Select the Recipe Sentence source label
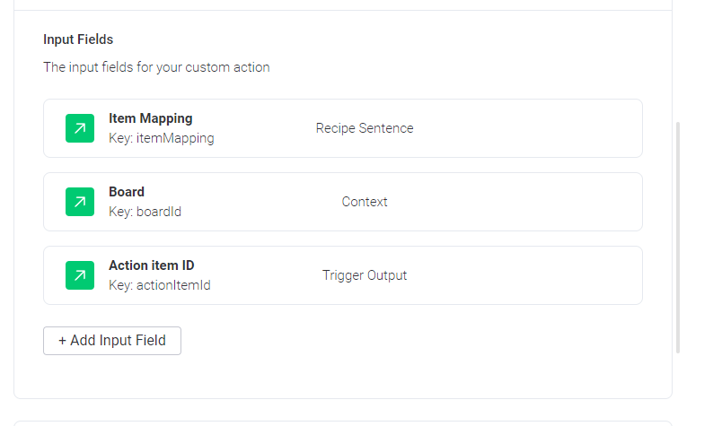This screenshot has width=713, height=426. [x=365, y=128]
